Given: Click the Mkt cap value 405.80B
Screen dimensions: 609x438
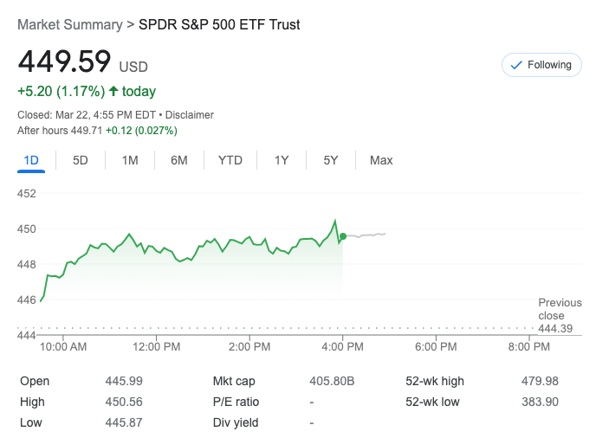Looking at the screenshot, I should pyautogui.click(x=332, y=381).
